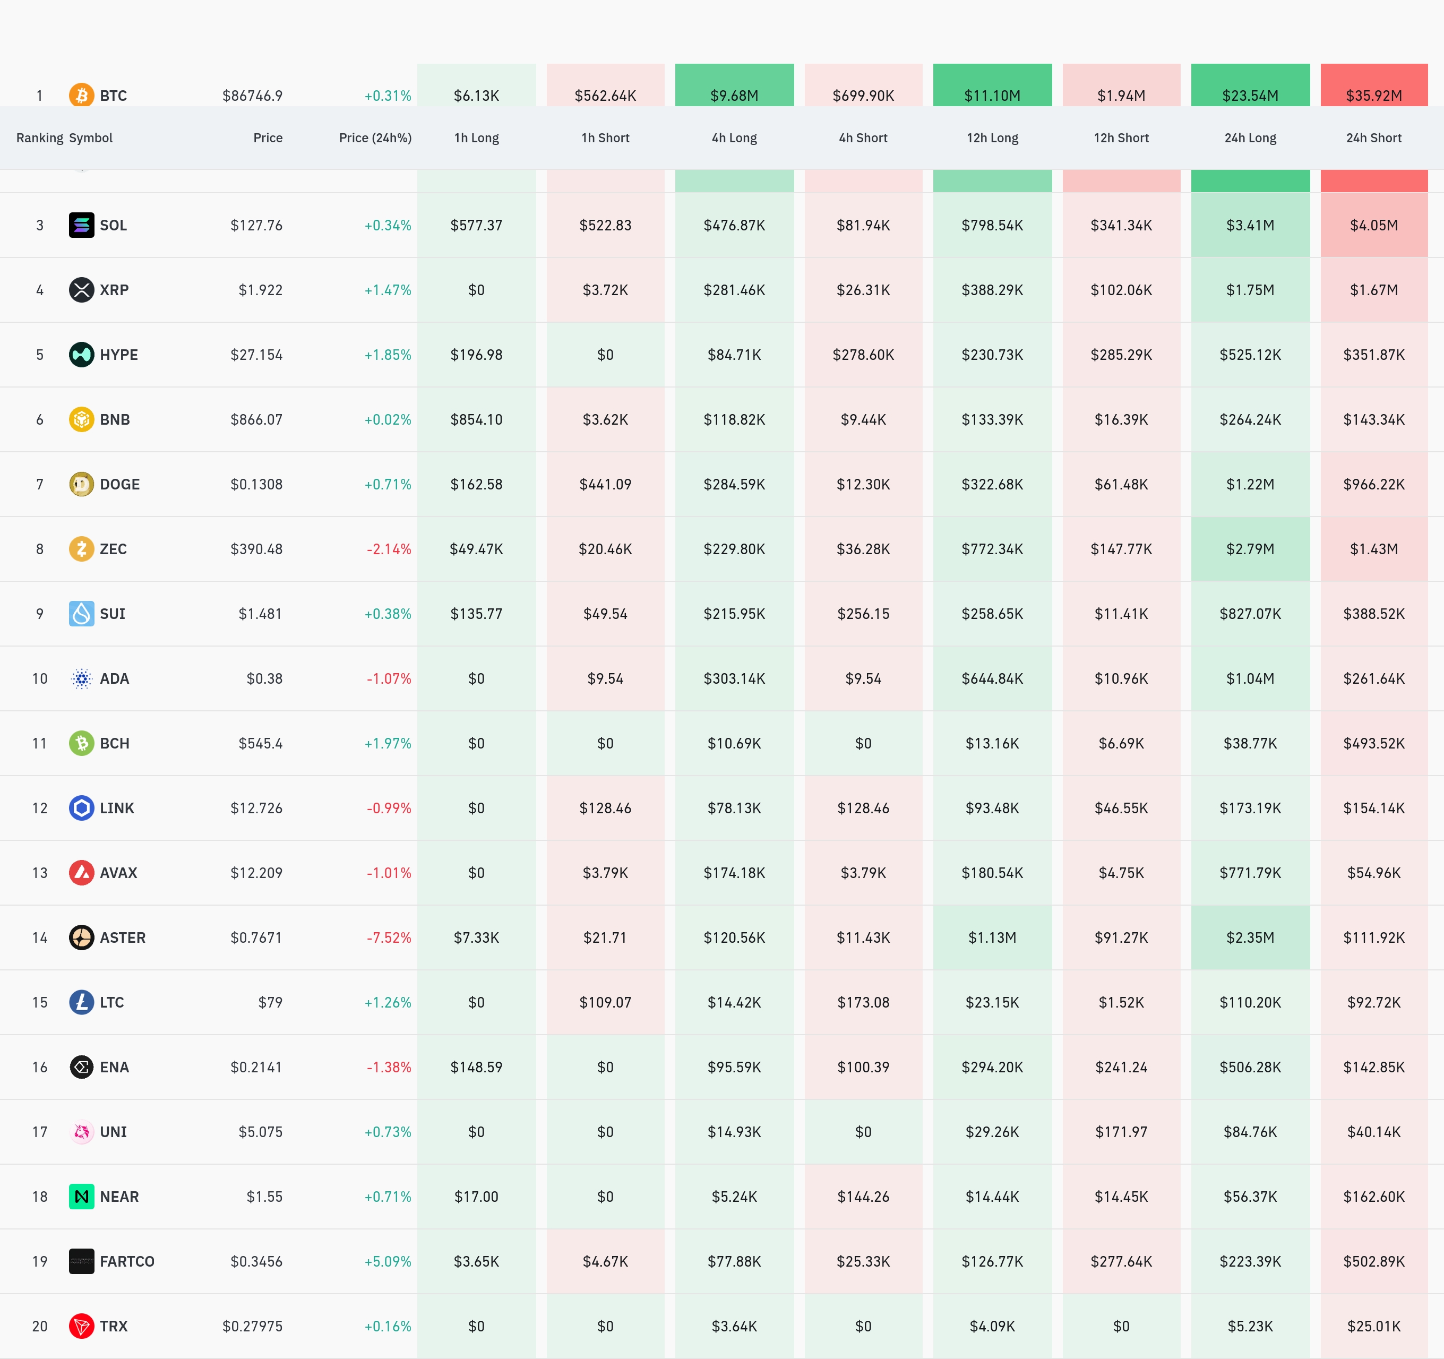Viewport: 1444px width, 1359px height.
Task: Click the AVAX price value $12.209
Action: click(x=256, y=873)
